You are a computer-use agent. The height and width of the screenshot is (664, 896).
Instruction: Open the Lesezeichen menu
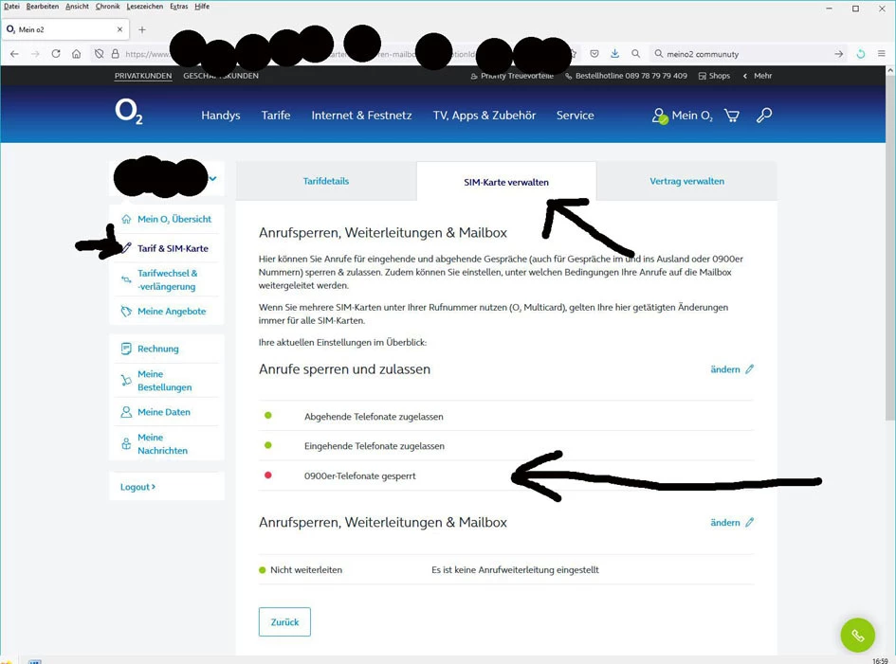144,7
